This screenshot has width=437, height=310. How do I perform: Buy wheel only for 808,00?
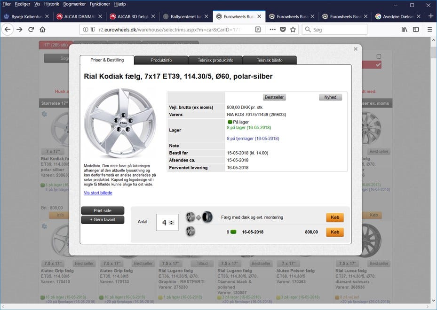click(x=335, y=232)
